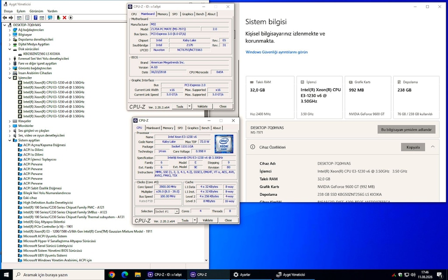Expand the Depolama denetleyicileri node
This screenshot has height=280, width=448.
pos(10,39)
